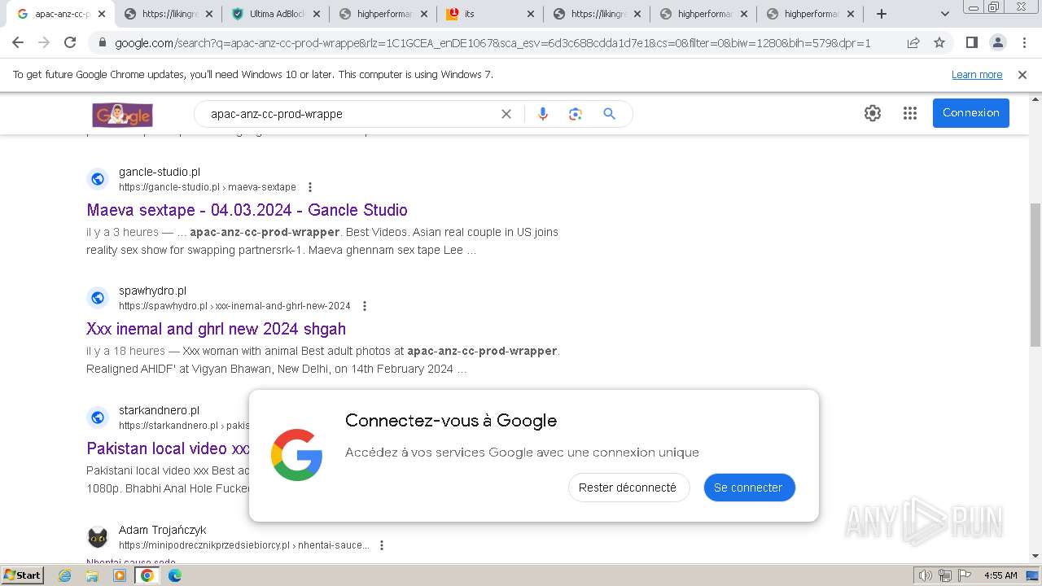The height and width of the screenshot is (586, 1042).
Task: Open Pakistan local video result link
Action: pyautogui.click(x=168, y=448)
